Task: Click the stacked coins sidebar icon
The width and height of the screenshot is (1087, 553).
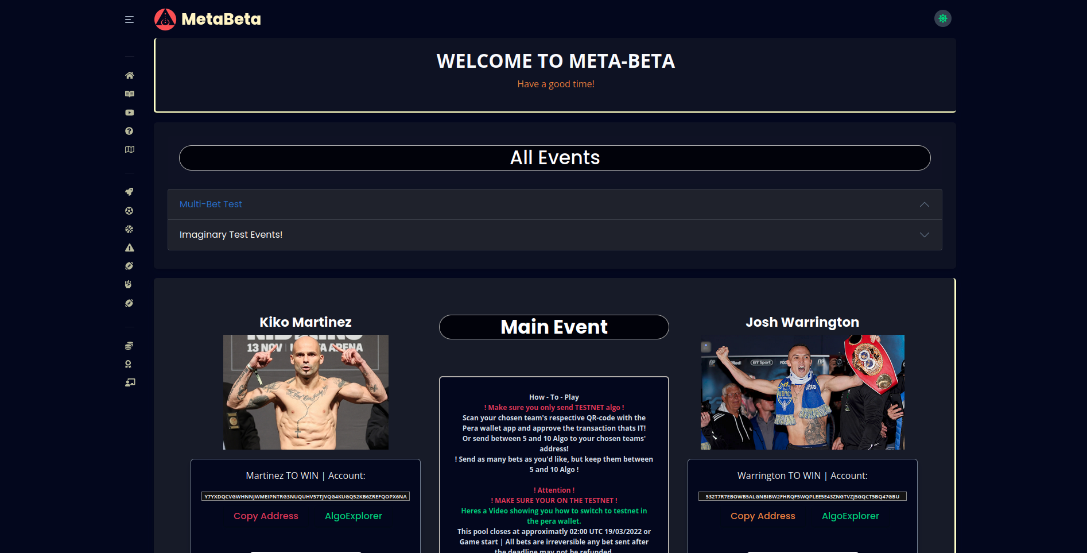Action: (x=129, y=346)
